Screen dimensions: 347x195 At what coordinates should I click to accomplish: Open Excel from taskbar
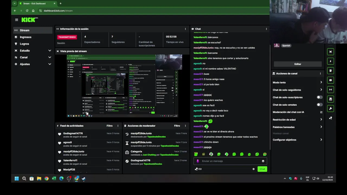point(54,178)
